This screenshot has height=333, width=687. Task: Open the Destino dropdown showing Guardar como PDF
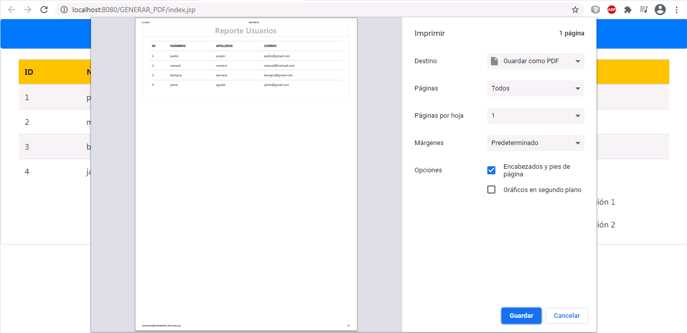[535, 61]
